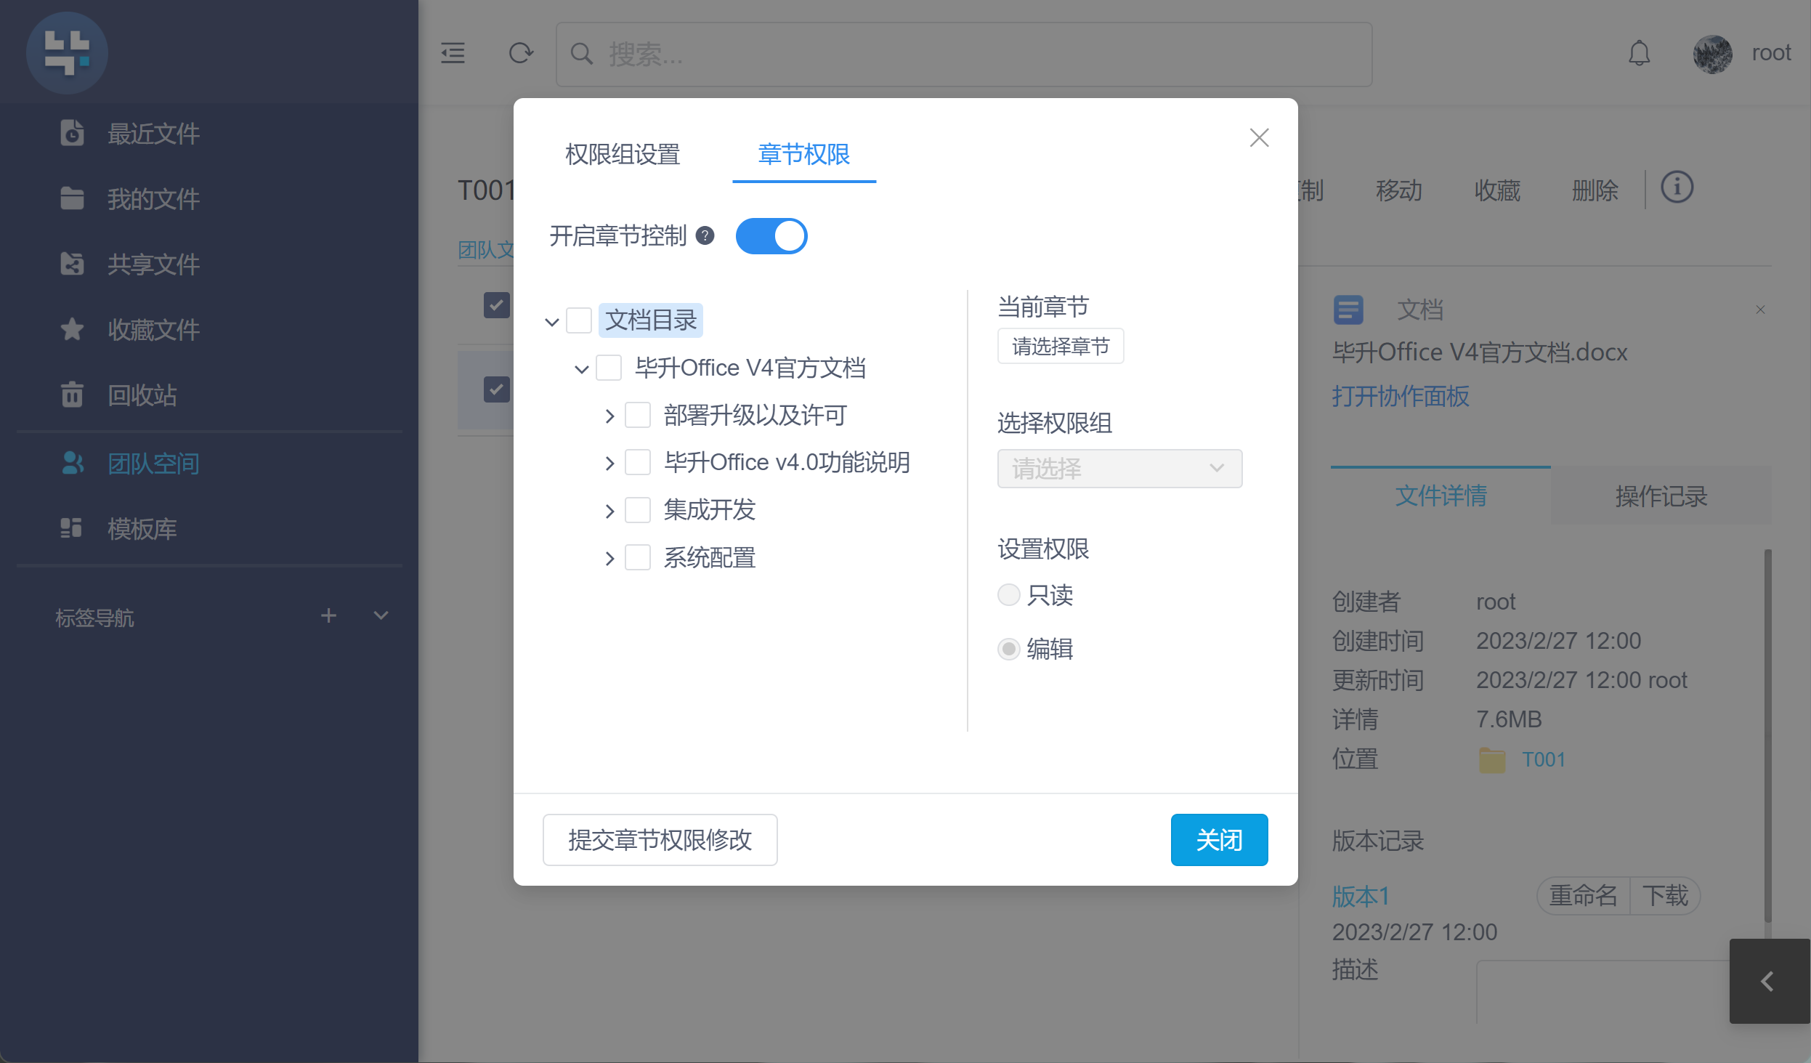Select the 只读 radio option
The height and width of the screenshot is (1063, 1811).
pos(1008,595)
